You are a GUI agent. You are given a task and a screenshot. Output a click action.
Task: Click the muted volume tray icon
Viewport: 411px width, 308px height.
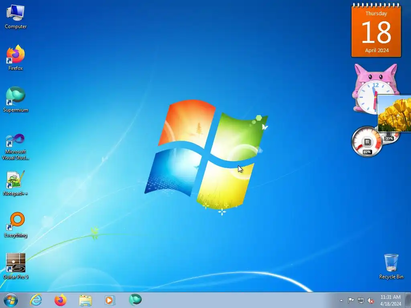tap(370, 300)
